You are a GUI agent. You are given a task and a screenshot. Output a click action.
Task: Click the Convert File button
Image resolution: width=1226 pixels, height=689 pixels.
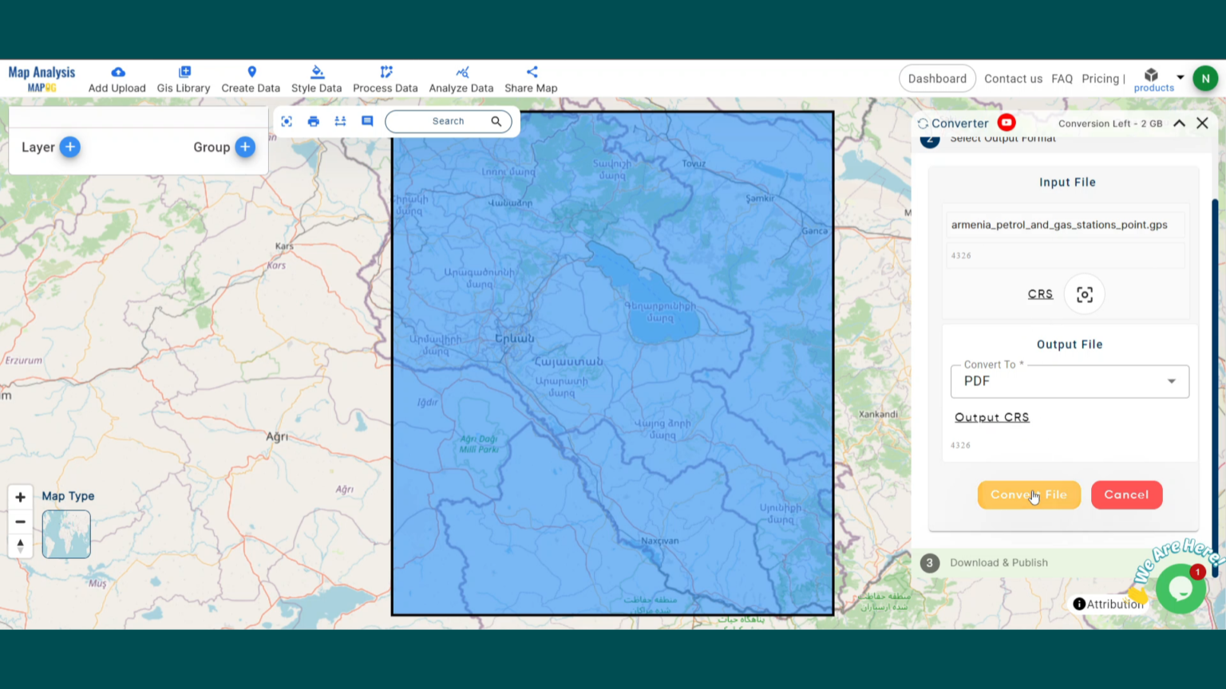pyautogui.click(x=1029, y=494)
